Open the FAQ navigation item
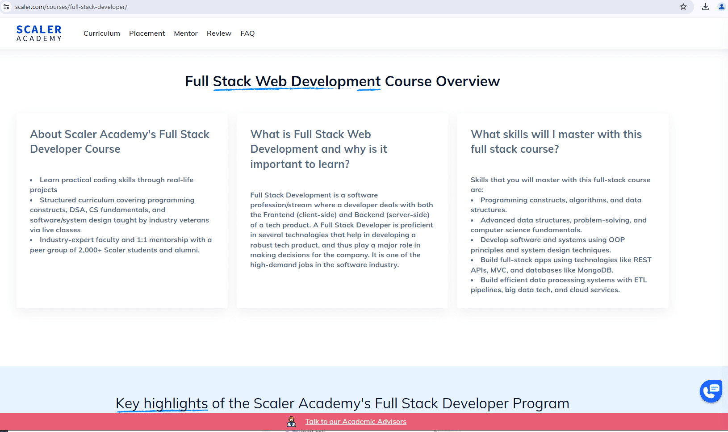 pyautogui.click(x=247, y=34)
